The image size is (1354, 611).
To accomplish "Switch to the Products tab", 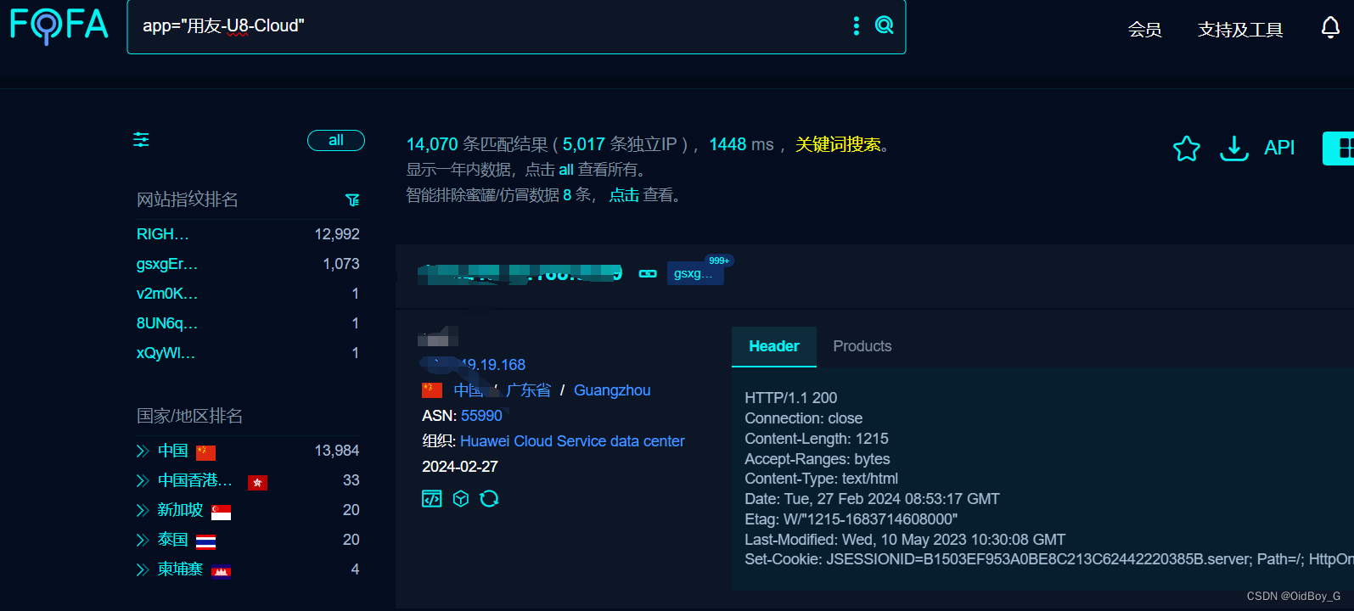I will 862,346.
